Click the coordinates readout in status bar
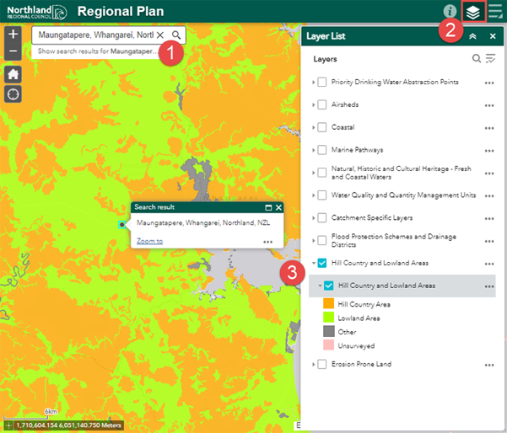Viewport: 507px width, 433px height. click(x=68, y=425)
